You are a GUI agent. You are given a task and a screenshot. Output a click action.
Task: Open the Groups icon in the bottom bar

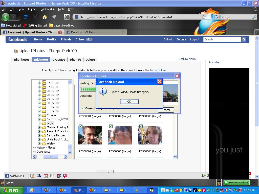(39, 176)
